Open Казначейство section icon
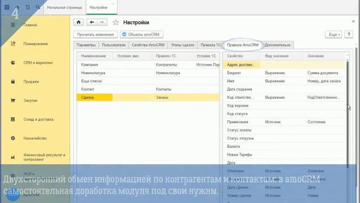 point(13,138)
